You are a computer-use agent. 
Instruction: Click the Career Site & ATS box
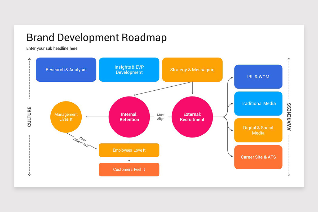[258, 157]
